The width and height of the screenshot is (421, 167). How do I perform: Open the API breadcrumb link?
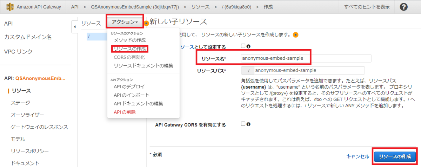pyautogui.click(x=75, y=7)
